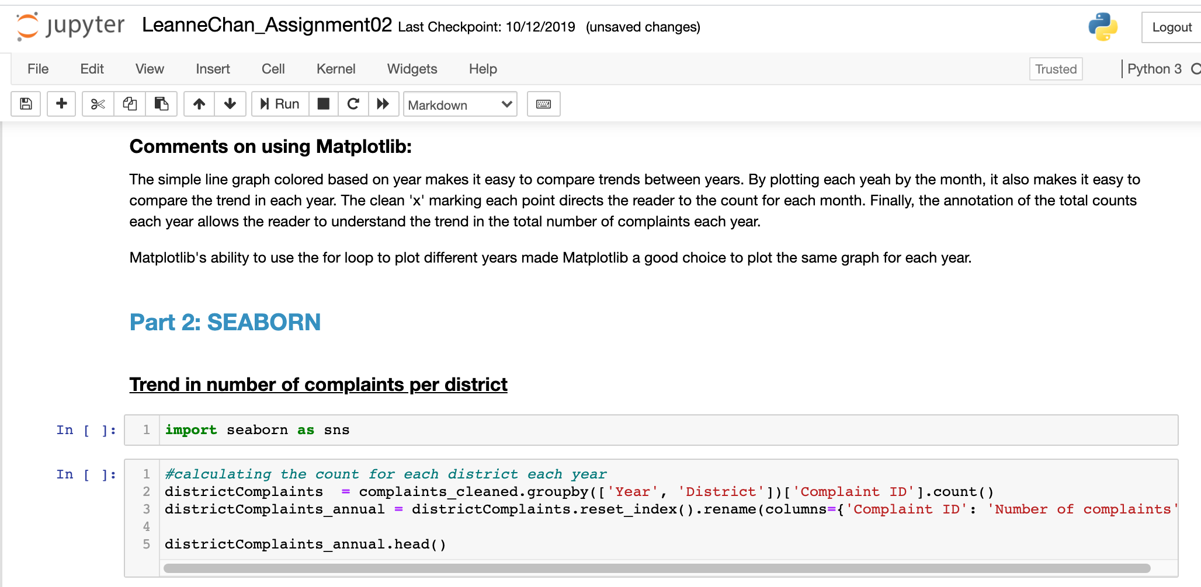The width and height of the screenshot is (1201, 587).
Task: Interrupt the kernel with stop icon
Action: point(323,104)
